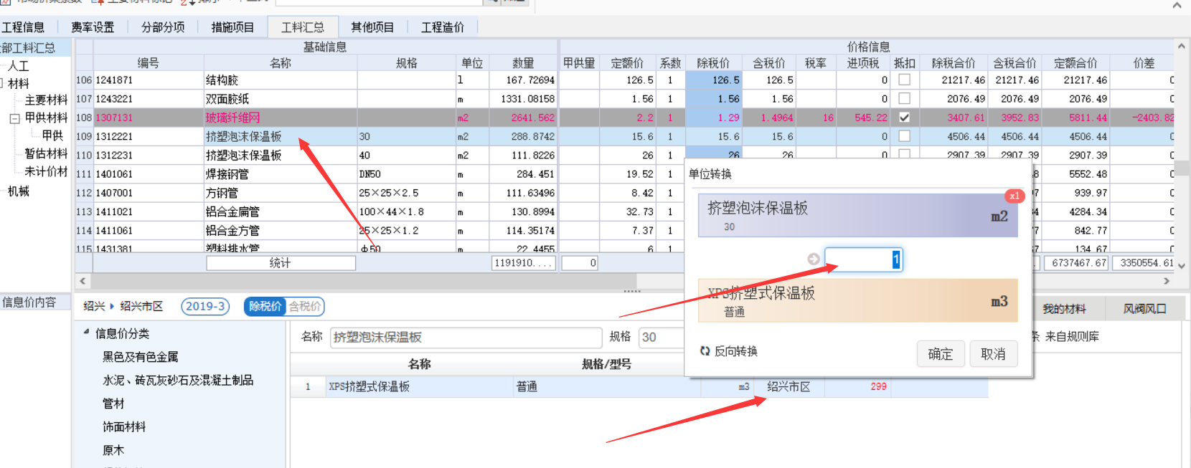This screenshot has height=468, width=1191.
Task: Open 饰面材料 category
Action: [x=124, y=426]
